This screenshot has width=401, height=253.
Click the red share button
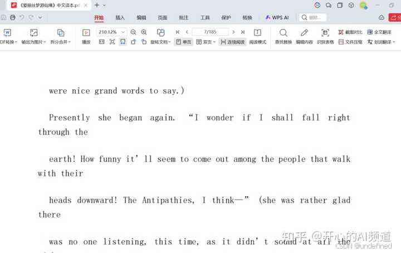pos(395,17)
